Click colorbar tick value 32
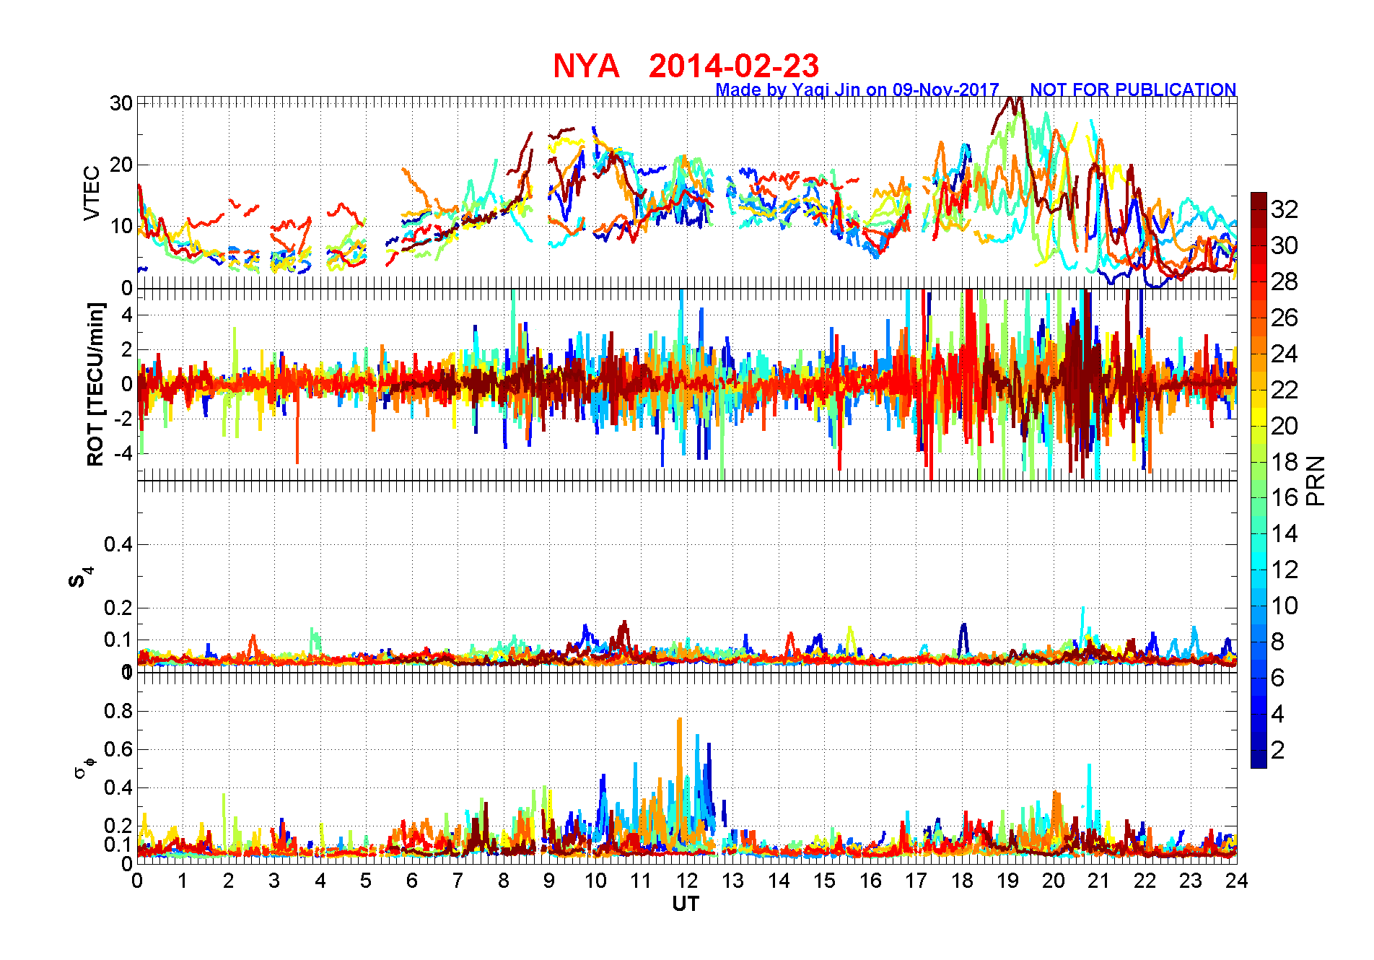Viewport: 1374px width, 960px height. tap(1285, 209)
